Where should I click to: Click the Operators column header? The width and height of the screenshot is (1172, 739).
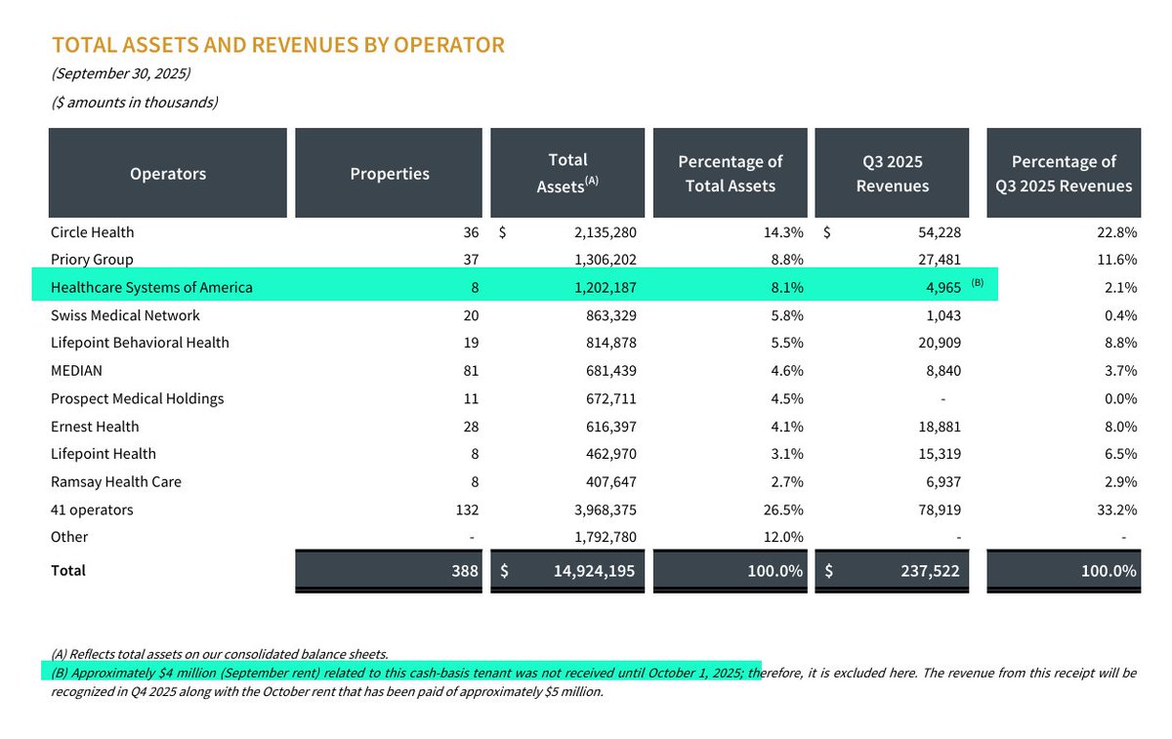point(167,173)
